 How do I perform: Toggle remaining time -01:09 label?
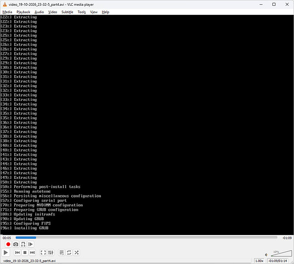287,238
